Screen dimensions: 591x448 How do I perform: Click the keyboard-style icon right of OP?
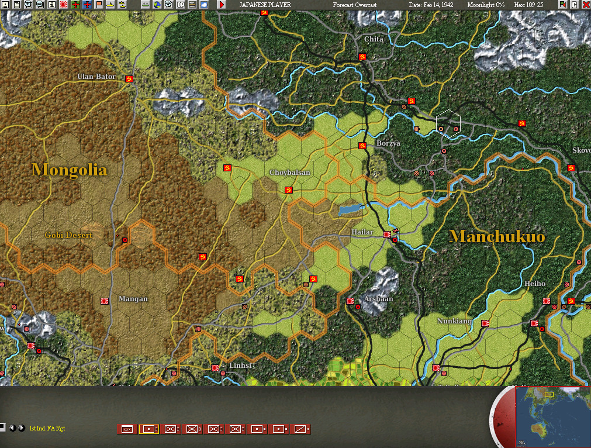click(192, 5)
